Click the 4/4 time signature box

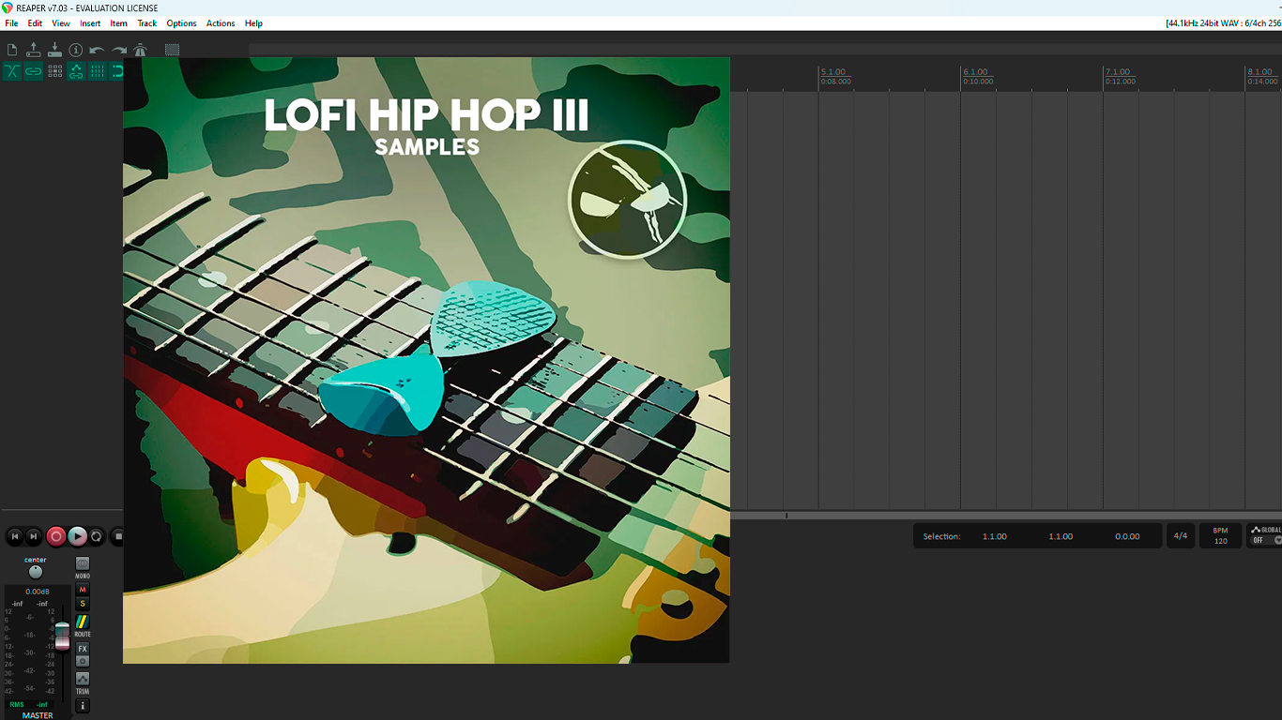(x=1181, y=536)
